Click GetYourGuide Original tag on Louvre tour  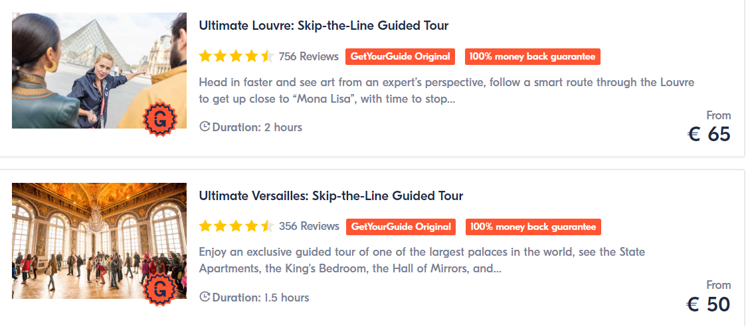click(x=400, y=56)
